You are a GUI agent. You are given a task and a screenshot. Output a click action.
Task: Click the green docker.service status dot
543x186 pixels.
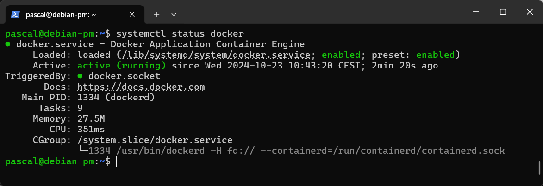tap(8, 44)
